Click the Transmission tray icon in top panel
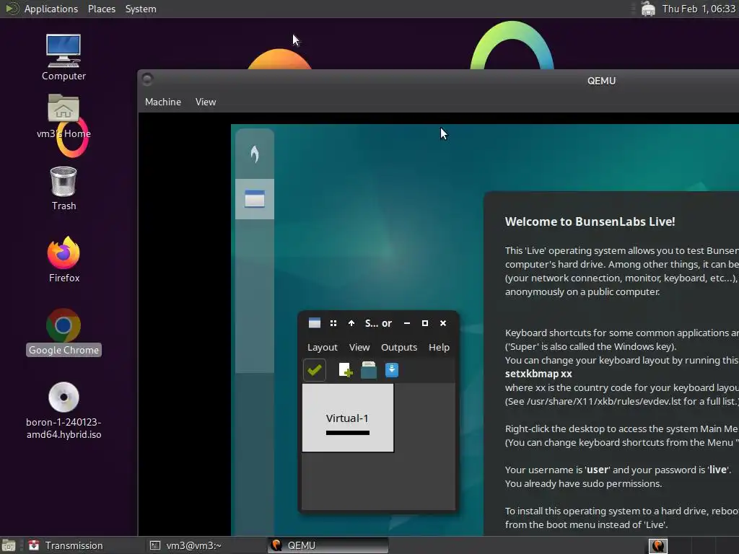The width and height of the screenshot is (739, 554). [648, 9]
